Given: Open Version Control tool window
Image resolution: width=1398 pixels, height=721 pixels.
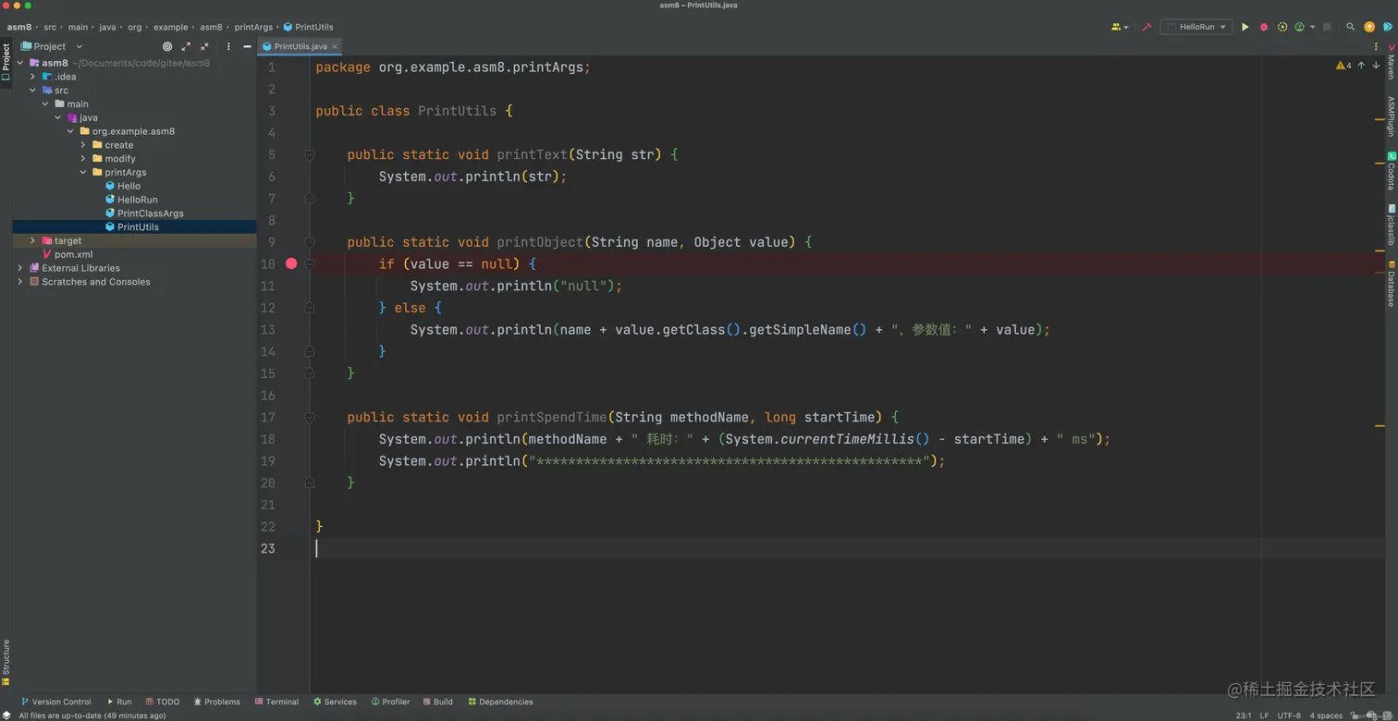Looking at the screenshot, I should coord(55,702).
